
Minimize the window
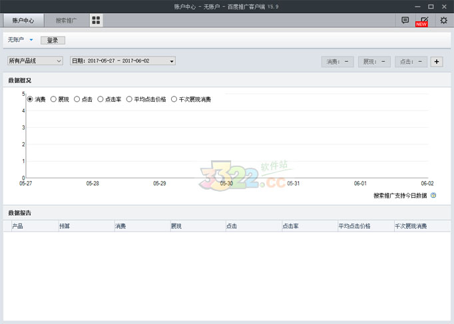coord(414,6)
